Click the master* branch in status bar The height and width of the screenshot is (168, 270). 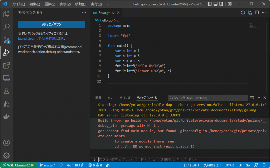click(47, 165)
